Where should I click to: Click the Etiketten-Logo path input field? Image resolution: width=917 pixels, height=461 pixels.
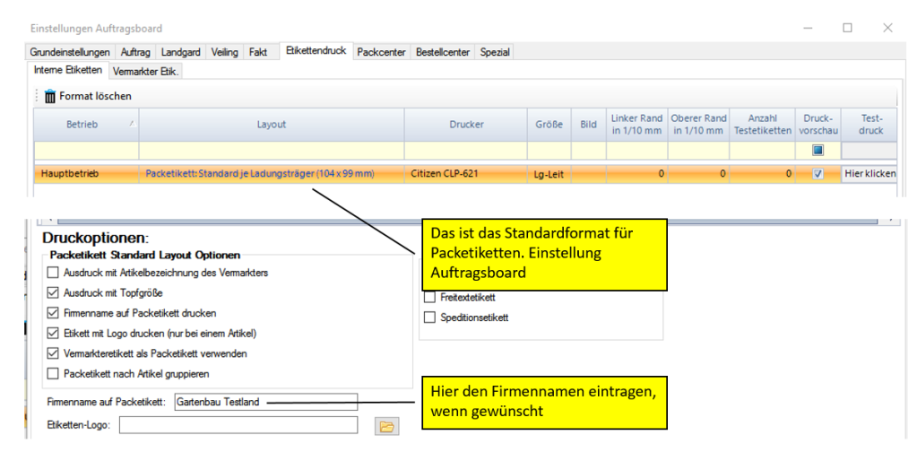click(x=238, y=425)
